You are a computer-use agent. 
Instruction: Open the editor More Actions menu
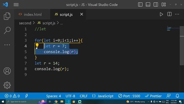[x=177, y=14]
